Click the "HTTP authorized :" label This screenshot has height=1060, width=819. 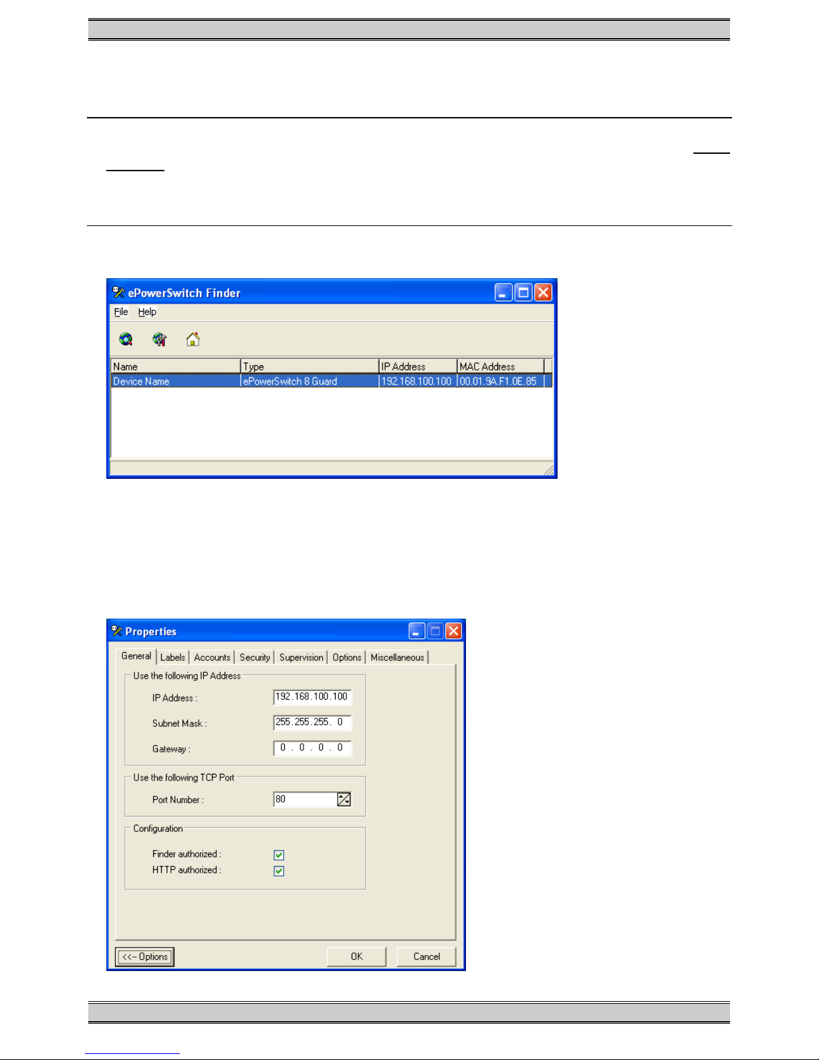pyautogui.click(x=187, y=869)
